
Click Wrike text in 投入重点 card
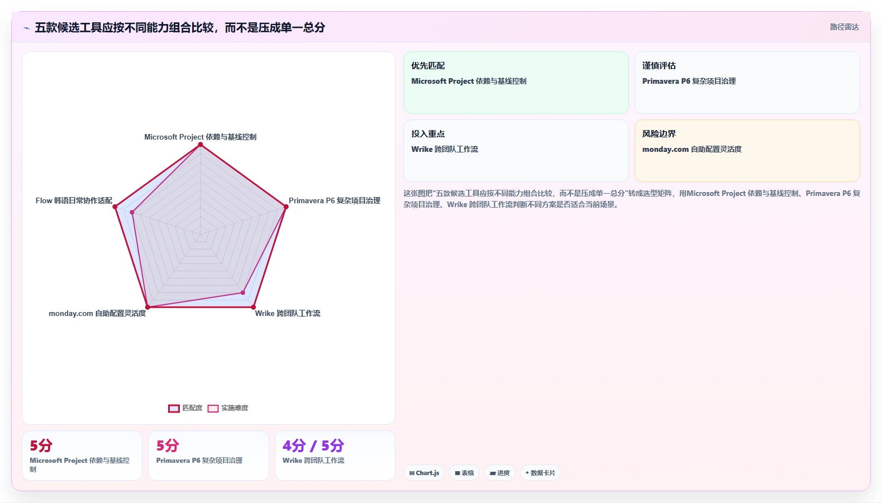(445, 149)
